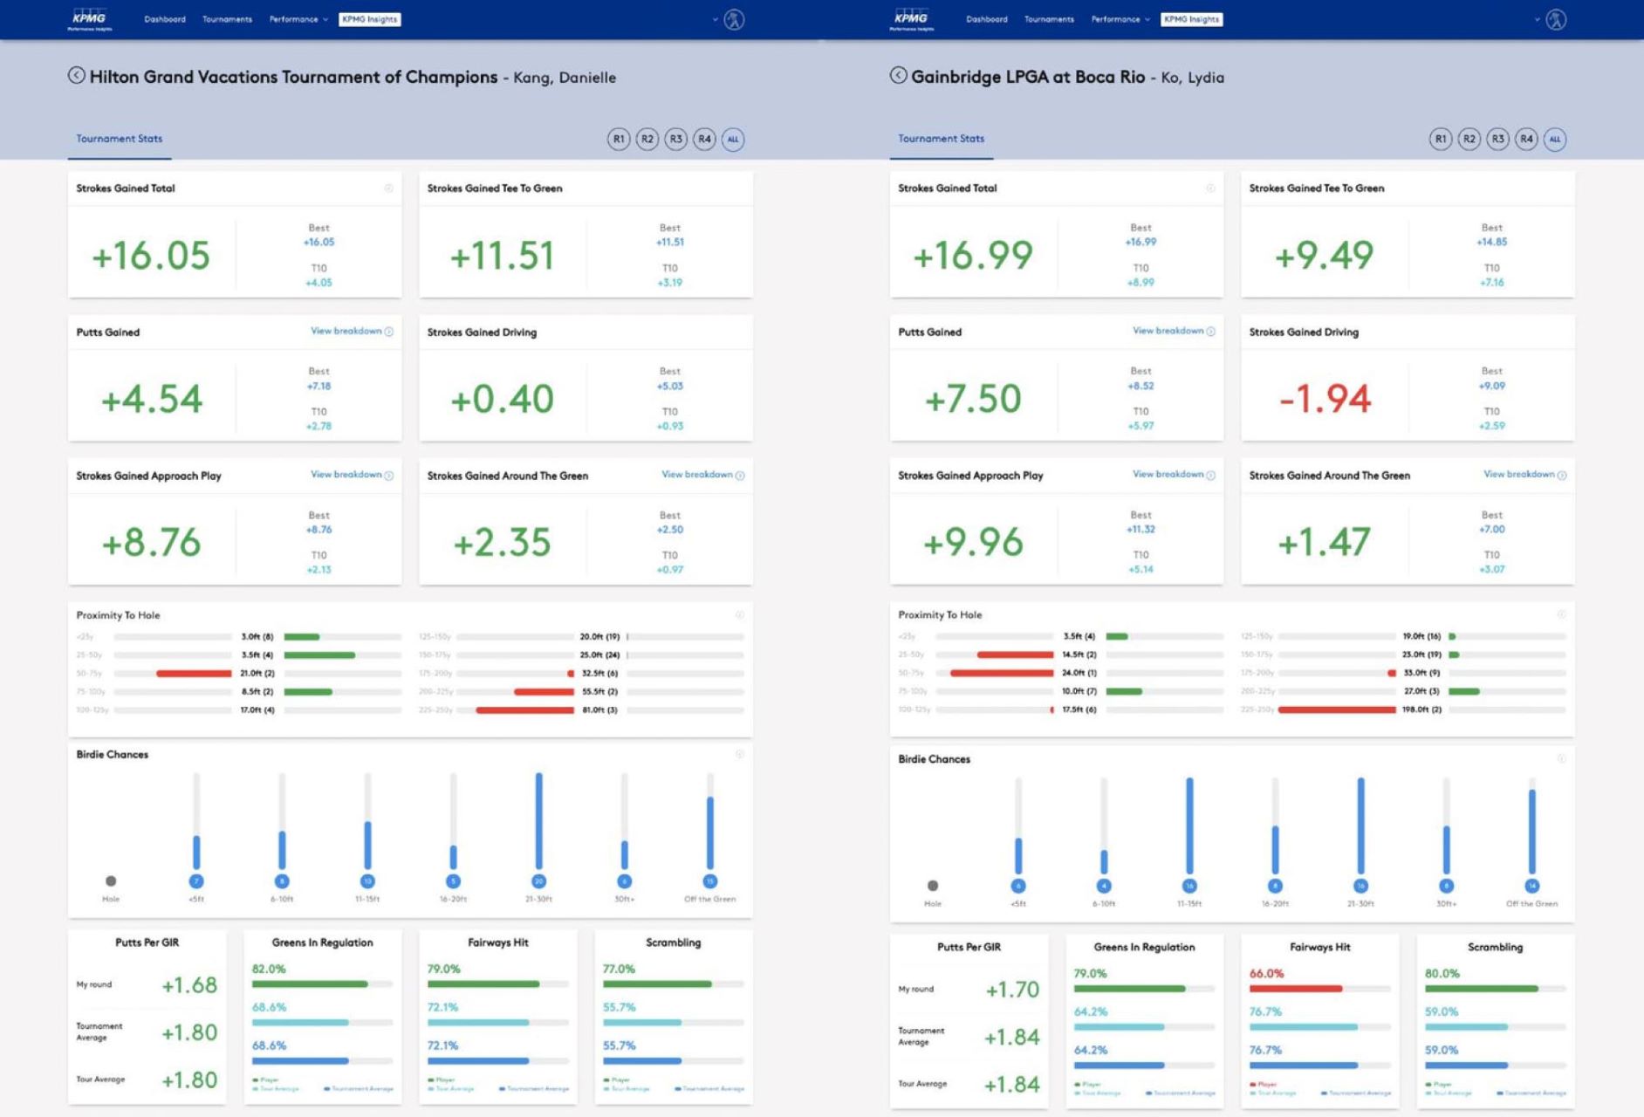Screen dimensions: 1644x1117
Task: Open the golfer profile avatar on Kang's dashboard
Action: 734,19
